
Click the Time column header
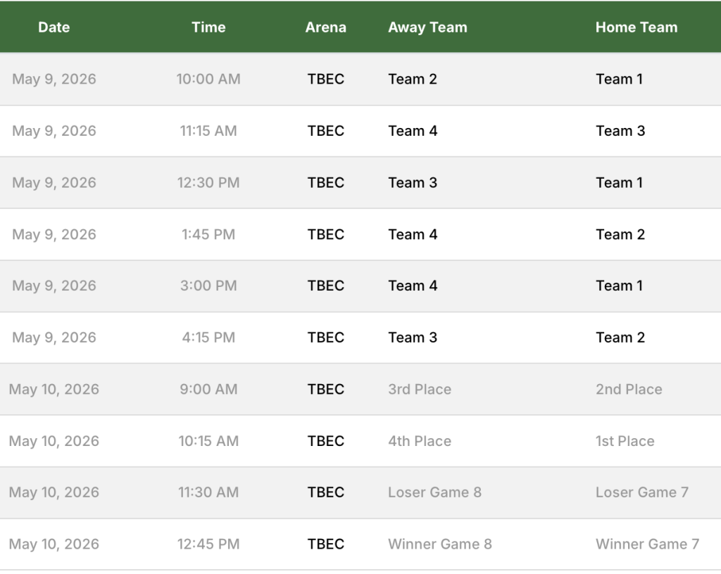(x=208, y=27)
